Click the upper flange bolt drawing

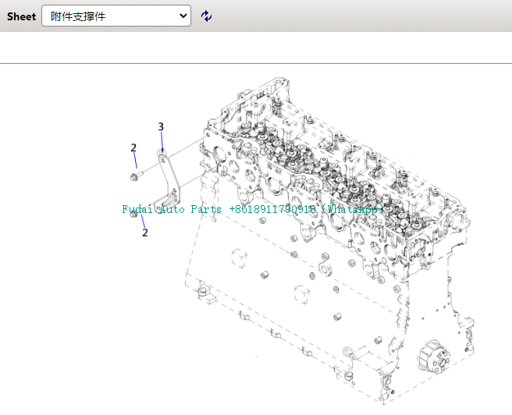coord(137,176)
